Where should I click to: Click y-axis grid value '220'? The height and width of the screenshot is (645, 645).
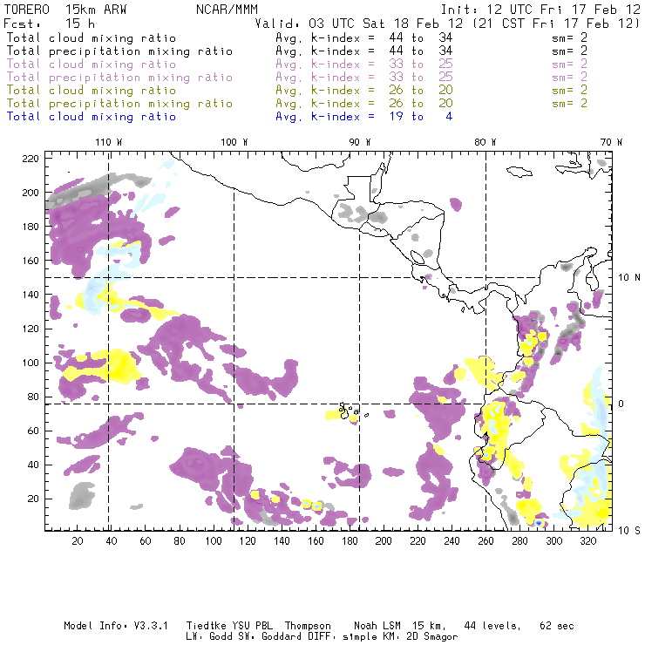pyautogui.click(x=31, y=159)
